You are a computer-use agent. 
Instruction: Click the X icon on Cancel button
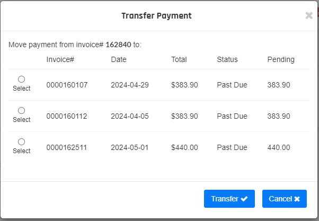(297, 199)
